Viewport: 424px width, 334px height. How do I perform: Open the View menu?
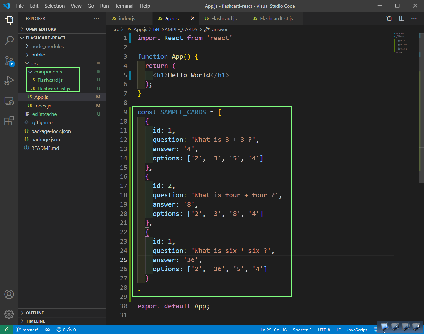point(76,6)
